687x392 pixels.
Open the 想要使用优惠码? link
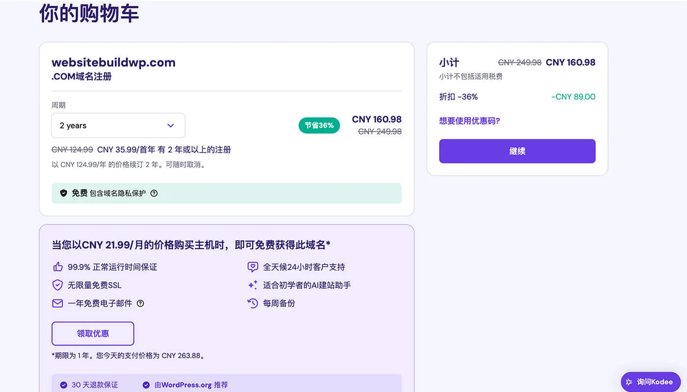coord(469,121)
